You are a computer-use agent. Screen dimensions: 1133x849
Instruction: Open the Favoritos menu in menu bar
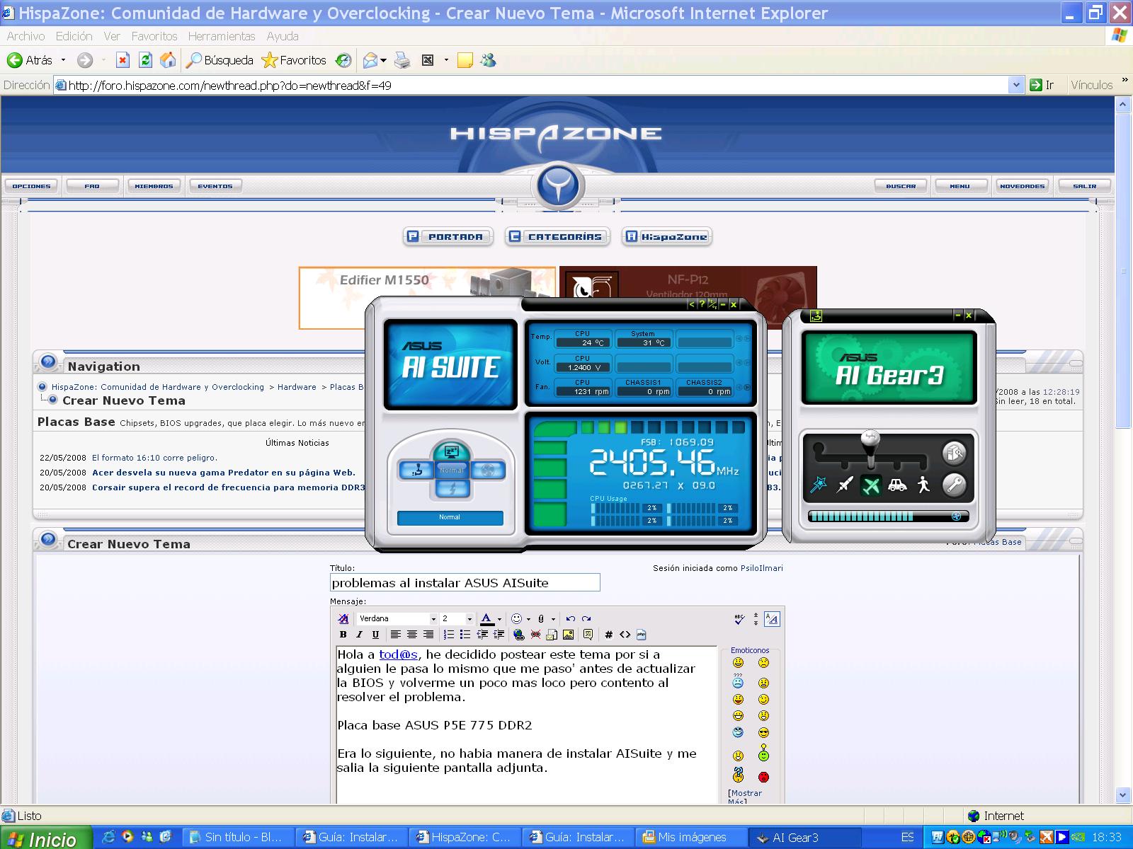(154, 36)
